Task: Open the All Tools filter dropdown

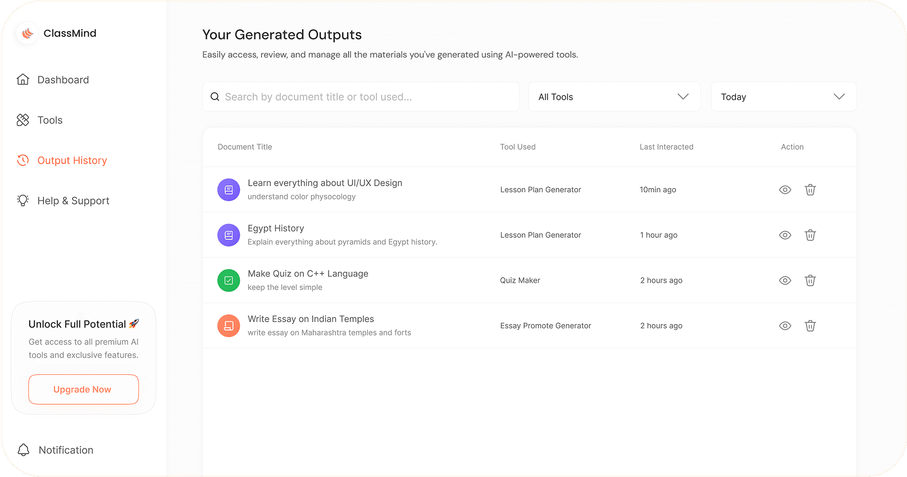Action: coord(614,97)
